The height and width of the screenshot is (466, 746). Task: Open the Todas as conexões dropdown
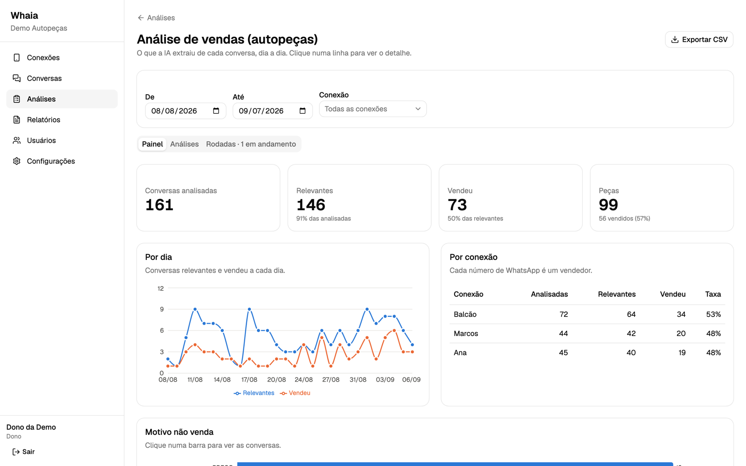[373, 109]
